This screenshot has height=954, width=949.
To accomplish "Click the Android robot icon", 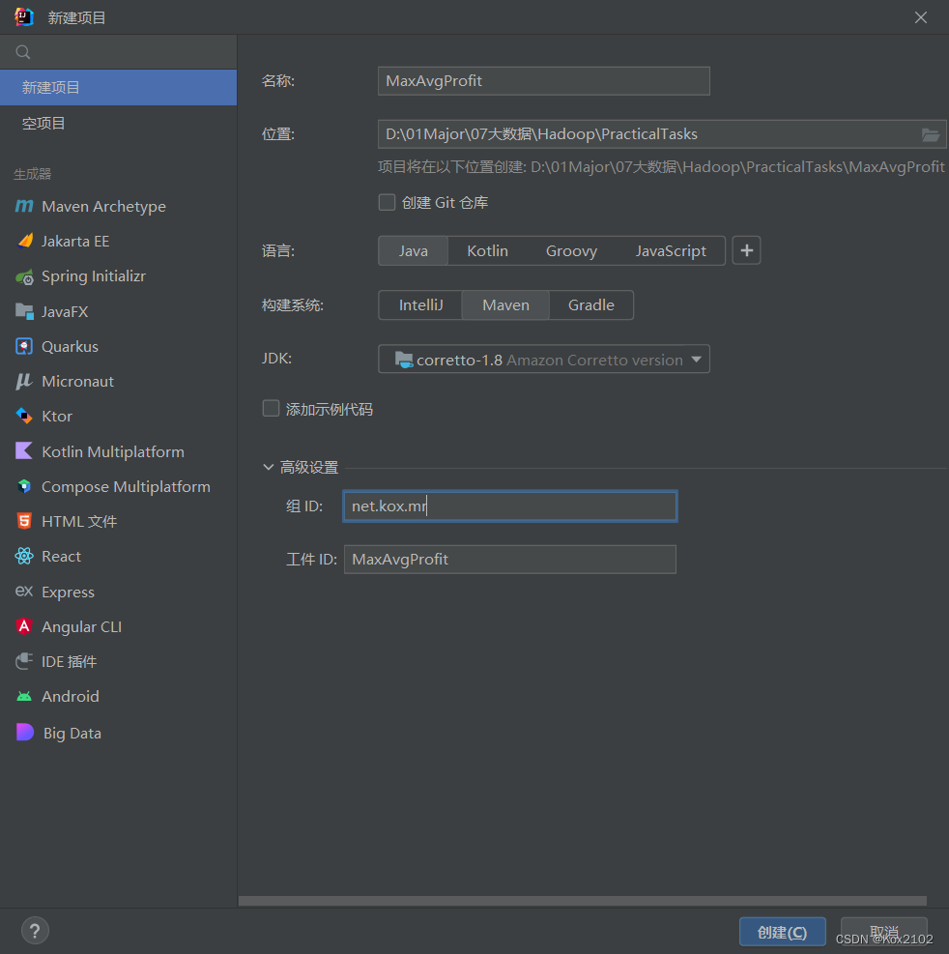I will [x=24, y=697].
